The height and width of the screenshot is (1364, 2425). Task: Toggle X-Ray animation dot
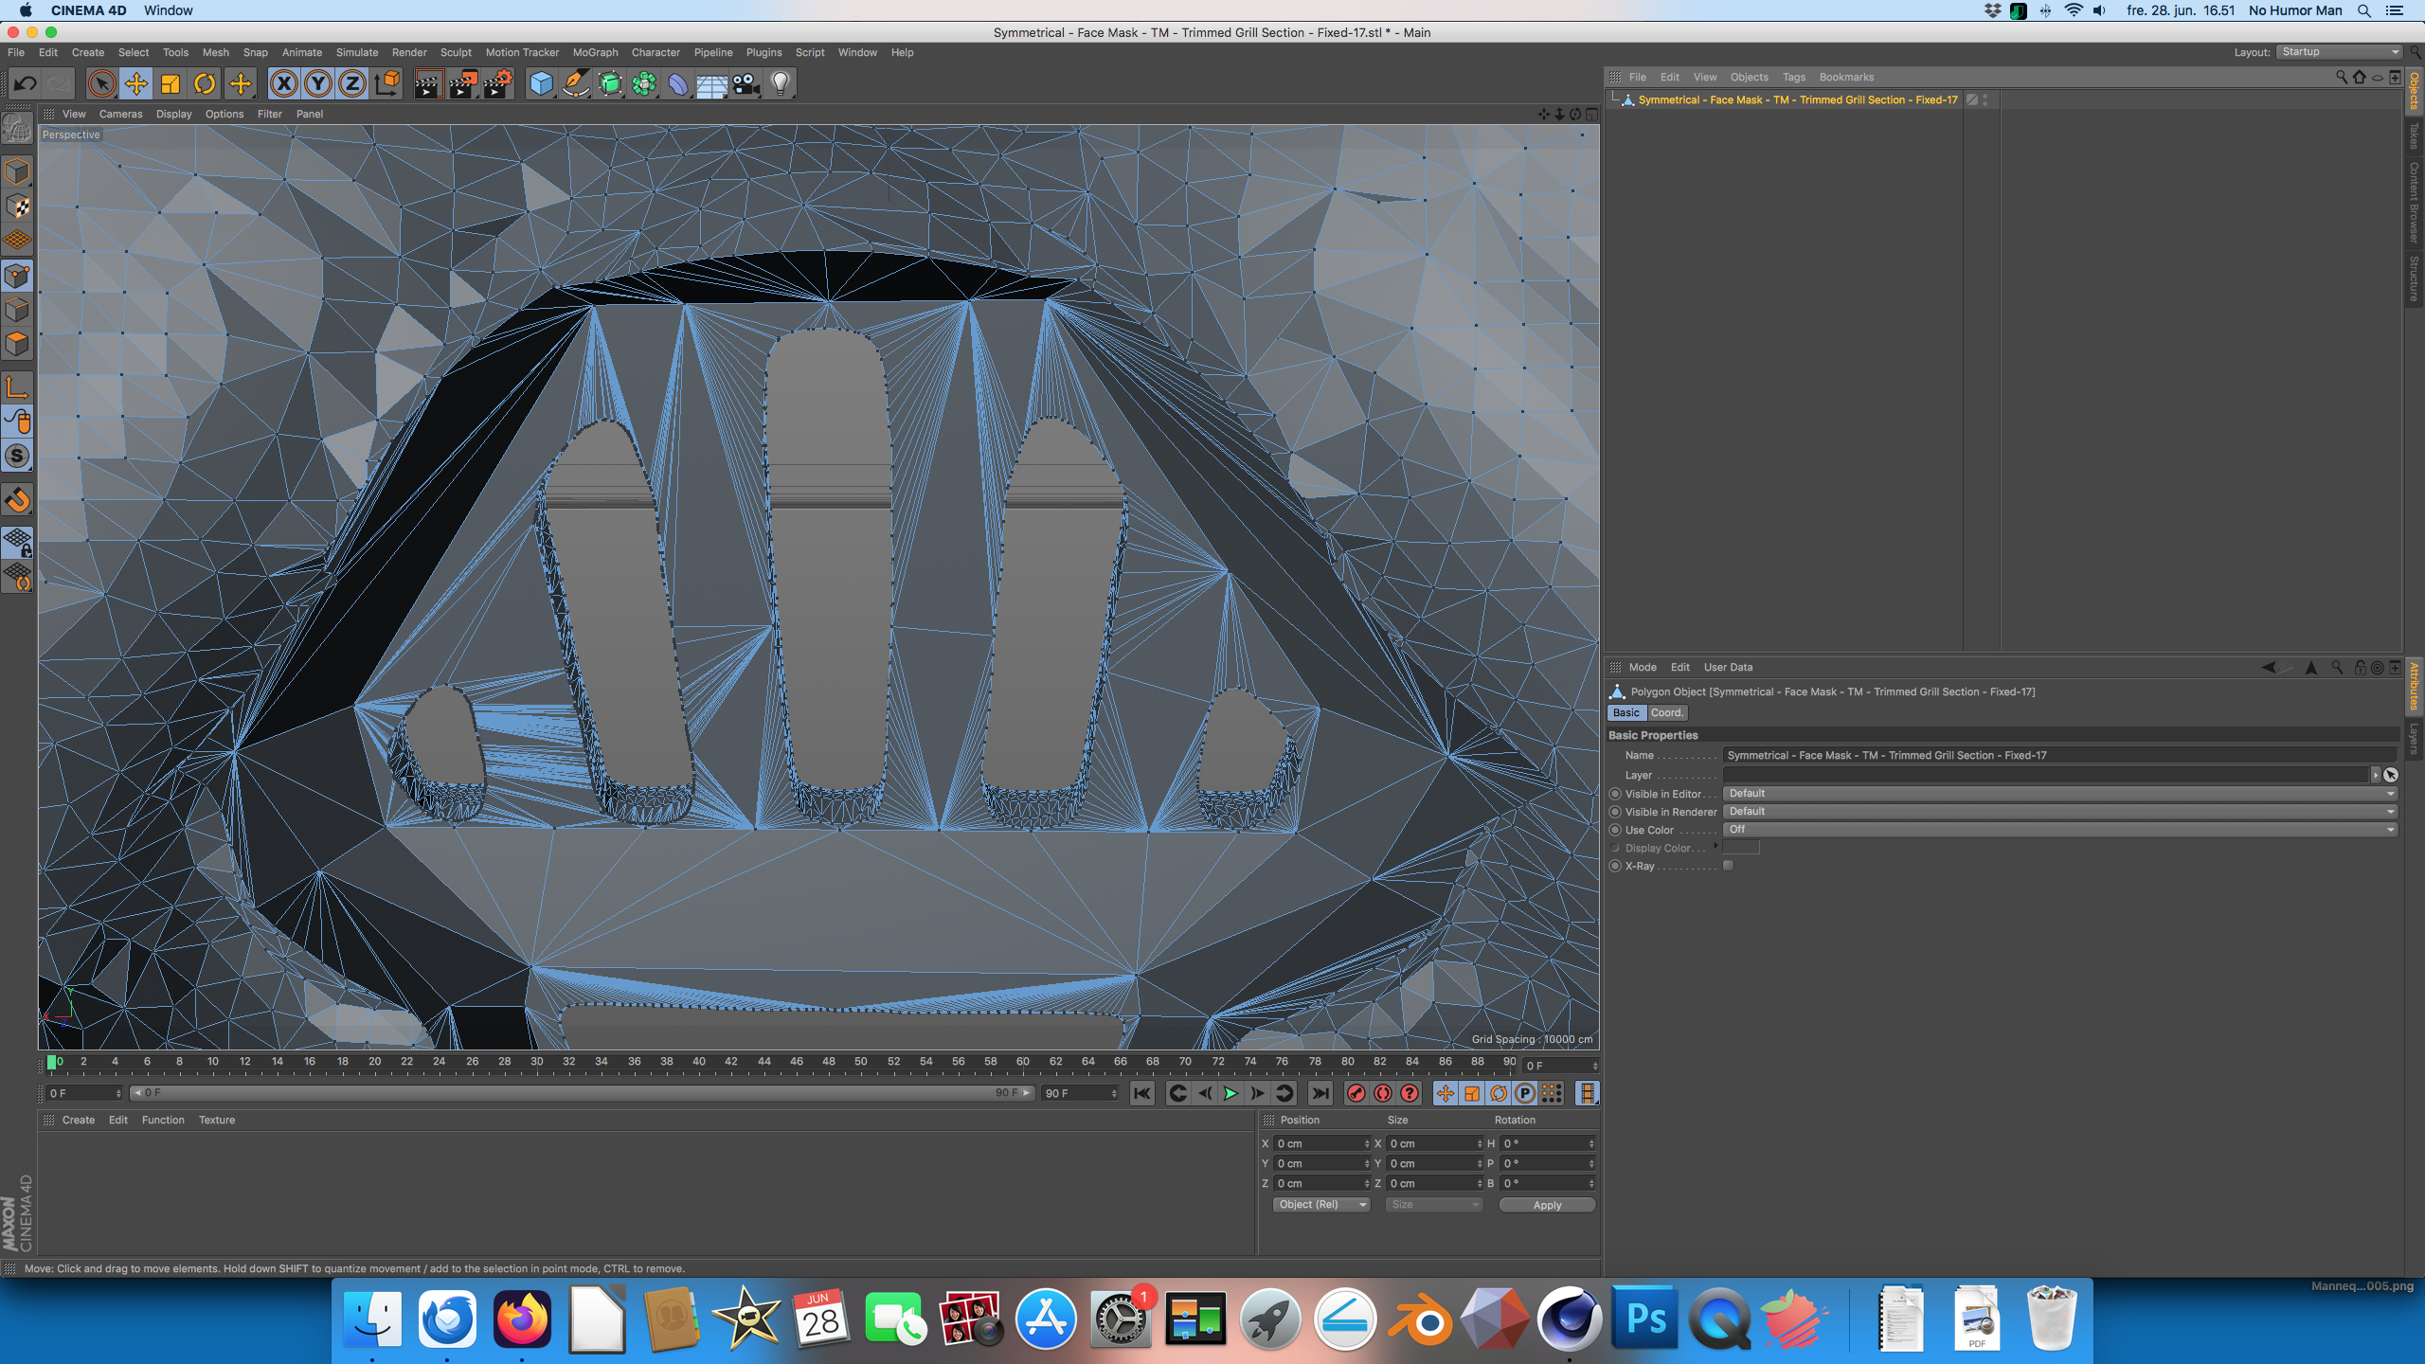click(x=1615, y=866)
